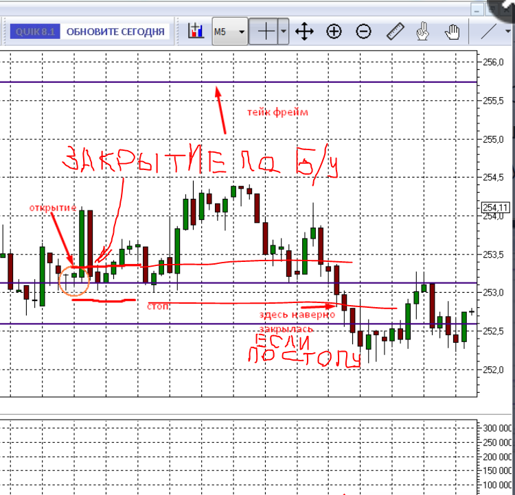Screen dimensions: 515x495
Task: Click the 150 000 volume axis label
Action: 497,471
